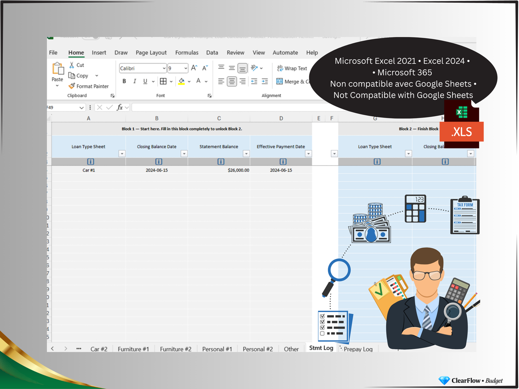Open Font group dialog launcher
This screenshot has width=519, height=389.
(209, 96)
